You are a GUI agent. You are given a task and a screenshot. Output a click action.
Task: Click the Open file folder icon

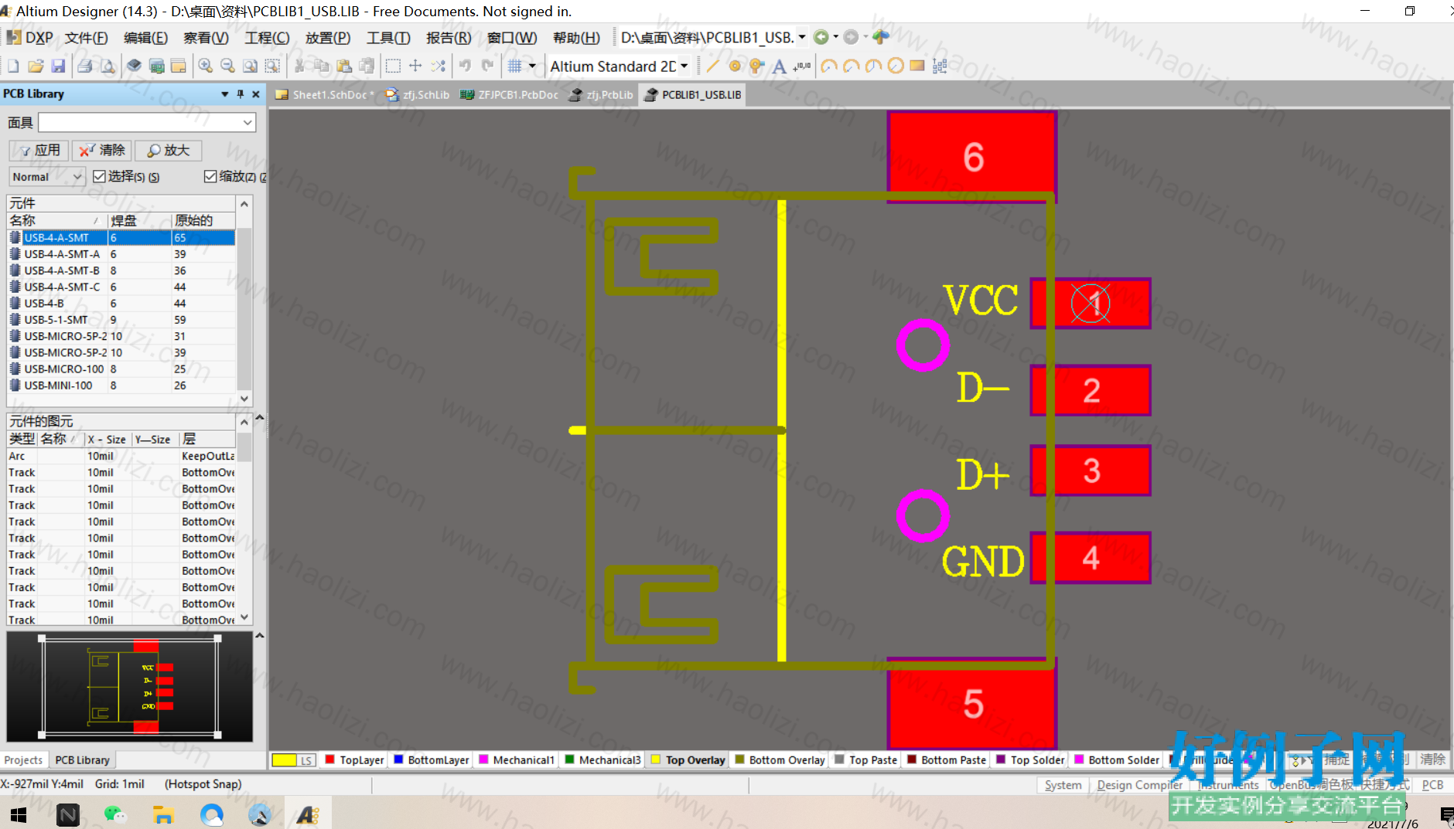[36, 66]
